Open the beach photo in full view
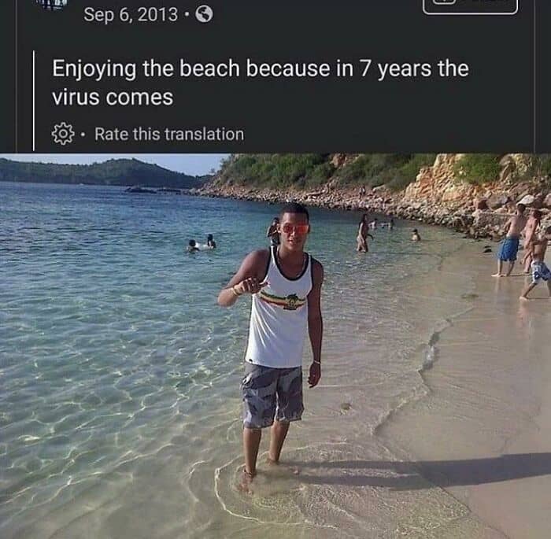The height and width of the screenshot is (539, 551). pyautogui.click(x=275, y=346)
